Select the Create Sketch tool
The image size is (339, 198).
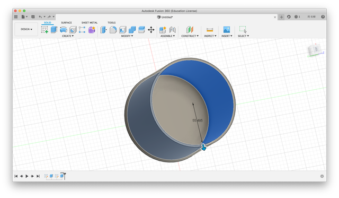point(44,30)
